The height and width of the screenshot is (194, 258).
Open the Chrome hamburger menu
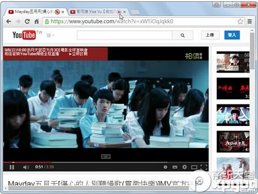pyautogui.click(x=250, y=21)
